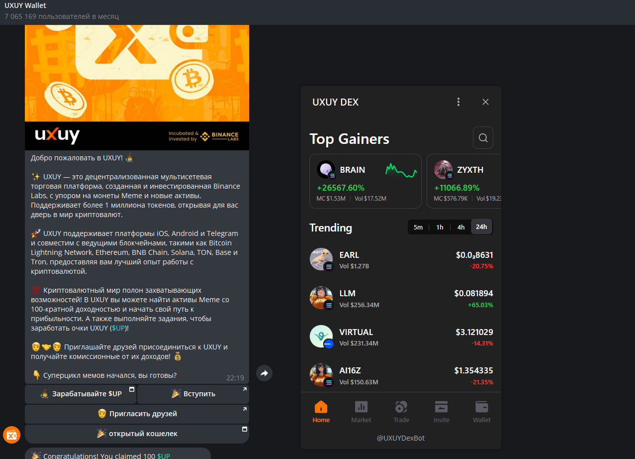Image resolution: width=635 pixels, height=459 pixels.
Task: Click the Пригласить друзей button
Action: [x=137, y=414]
